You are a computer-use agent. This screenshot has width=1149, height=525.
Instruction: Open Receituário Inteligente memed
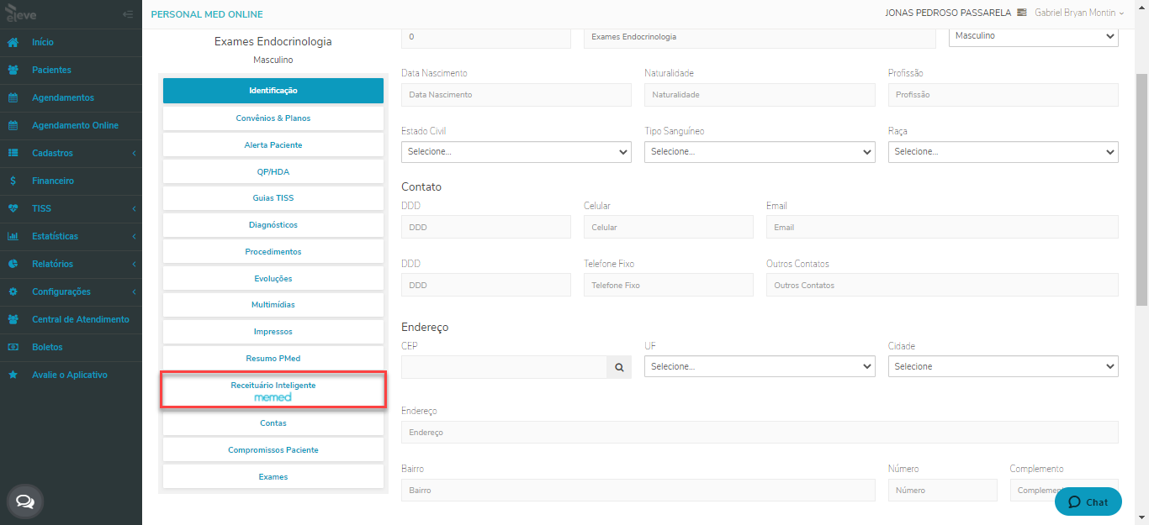pos(273,391)
